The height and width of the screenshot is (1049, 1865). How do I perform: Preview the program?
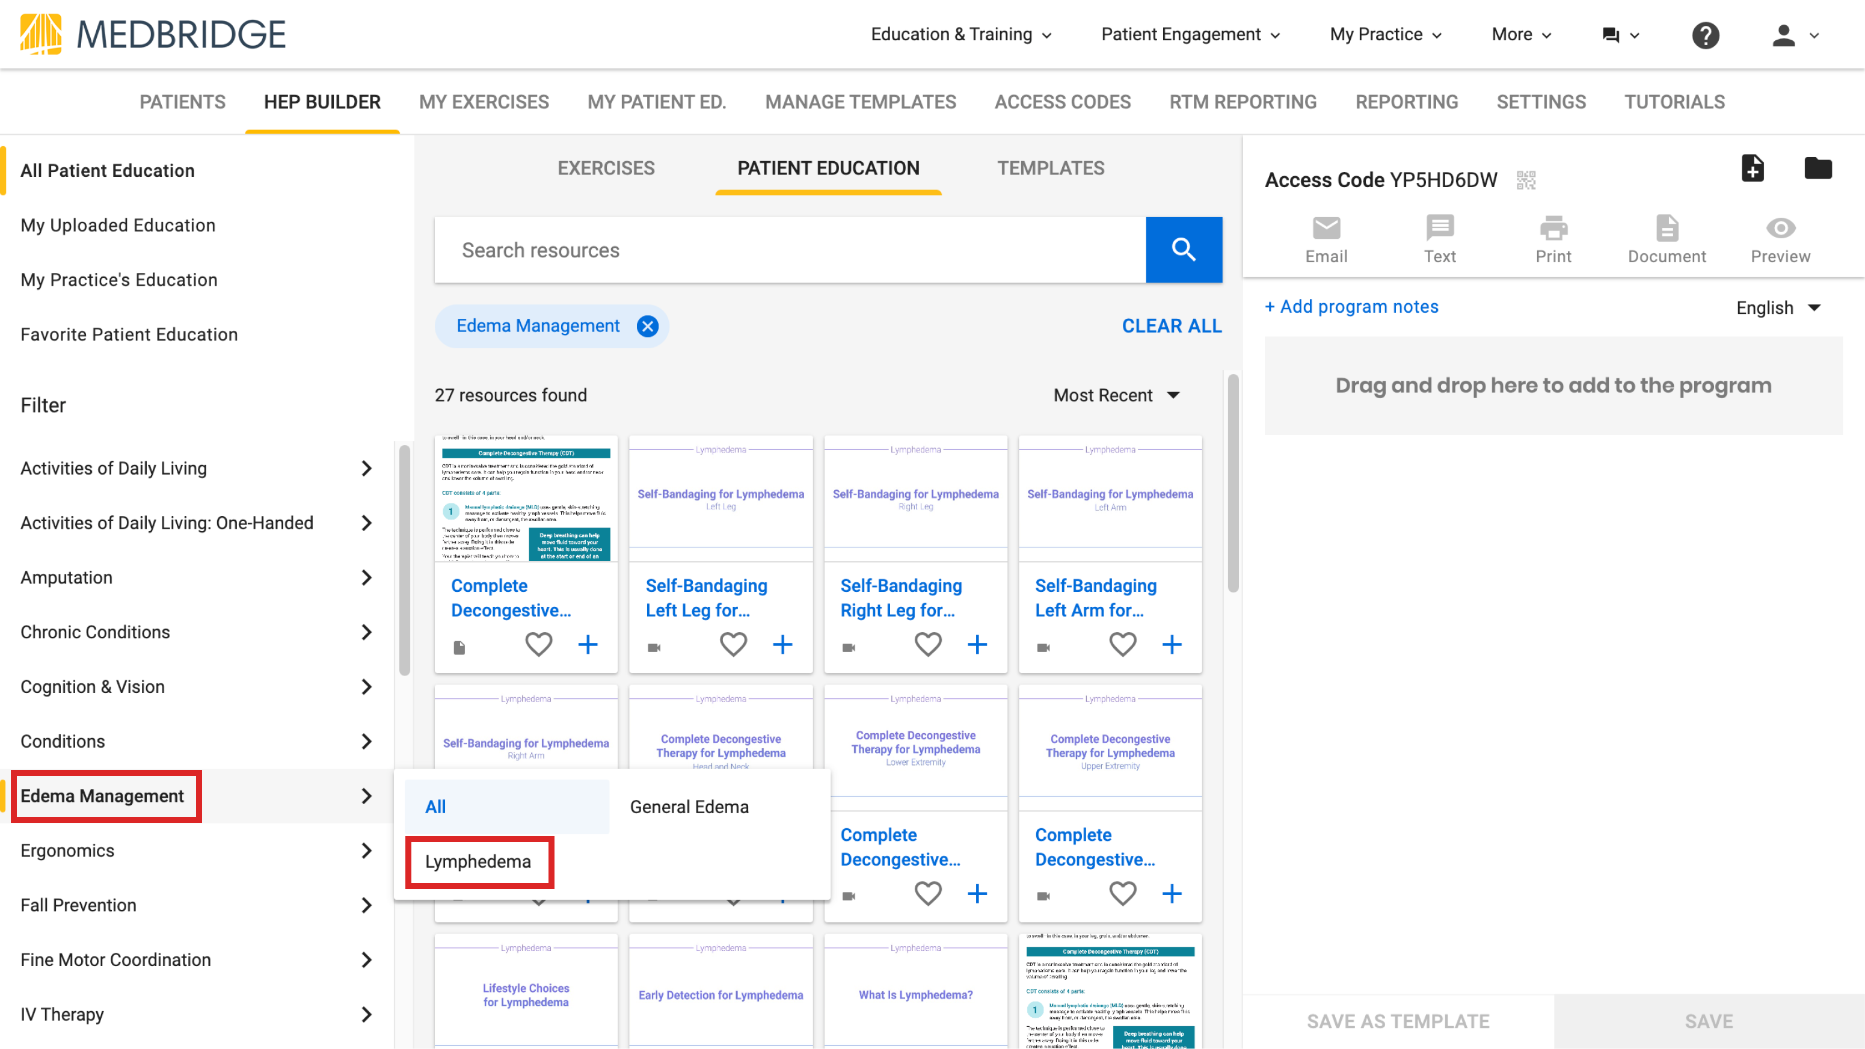(1780, 241)
